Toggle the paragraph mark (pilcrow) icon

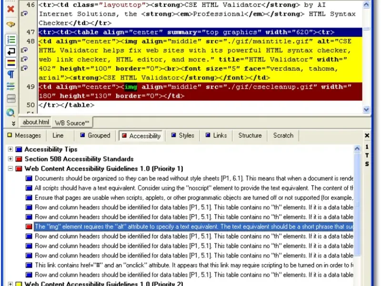tap(11, 74)
